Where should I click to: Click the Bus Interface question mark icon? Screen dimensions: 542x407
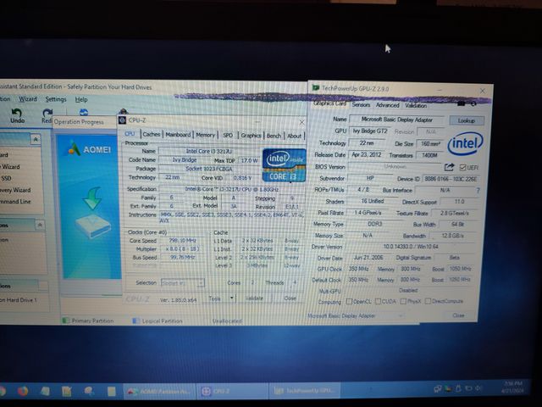[478, 190]
